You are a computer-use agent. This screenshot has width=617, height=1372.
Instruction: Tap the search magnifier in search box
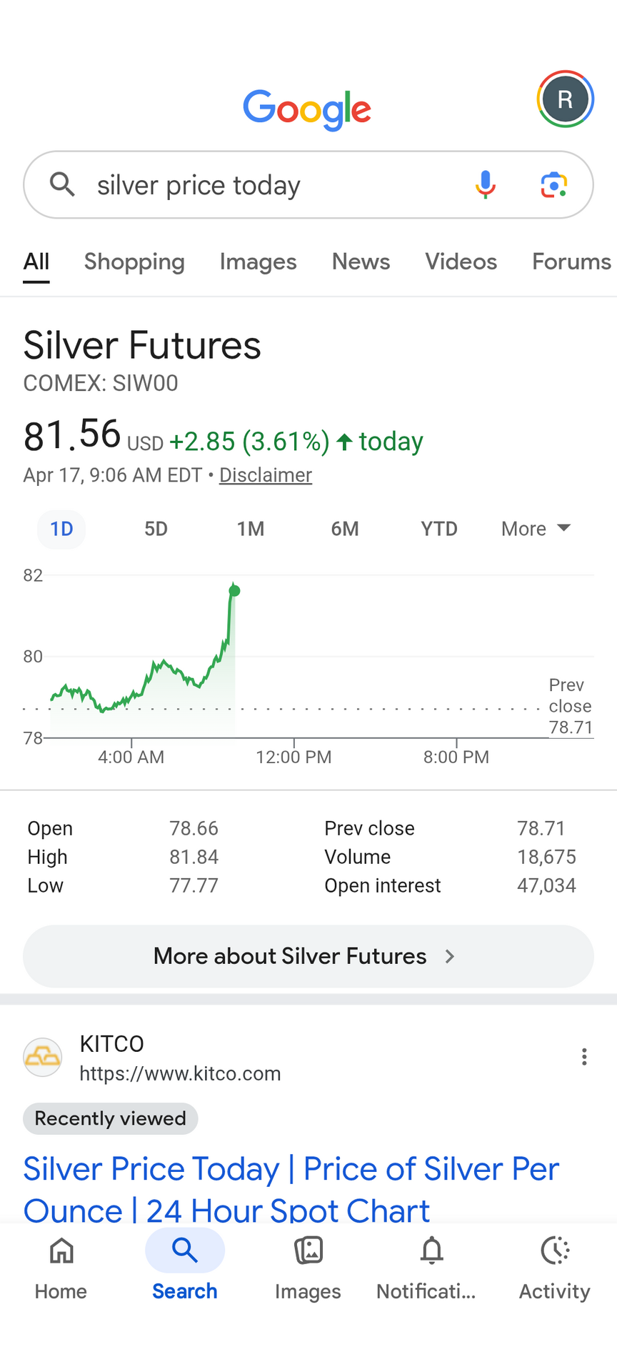click(x=63, y=184)
